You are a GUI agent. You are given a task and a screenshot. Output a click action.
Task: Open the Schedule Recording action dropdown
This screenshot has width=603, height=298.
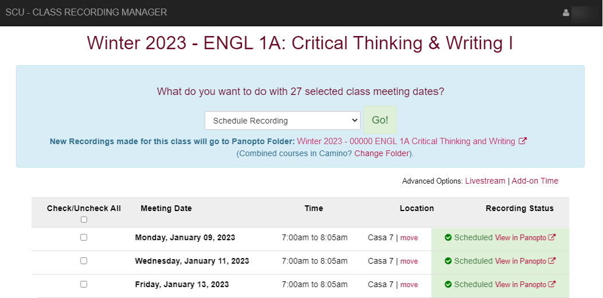click(x=283, y=121)
